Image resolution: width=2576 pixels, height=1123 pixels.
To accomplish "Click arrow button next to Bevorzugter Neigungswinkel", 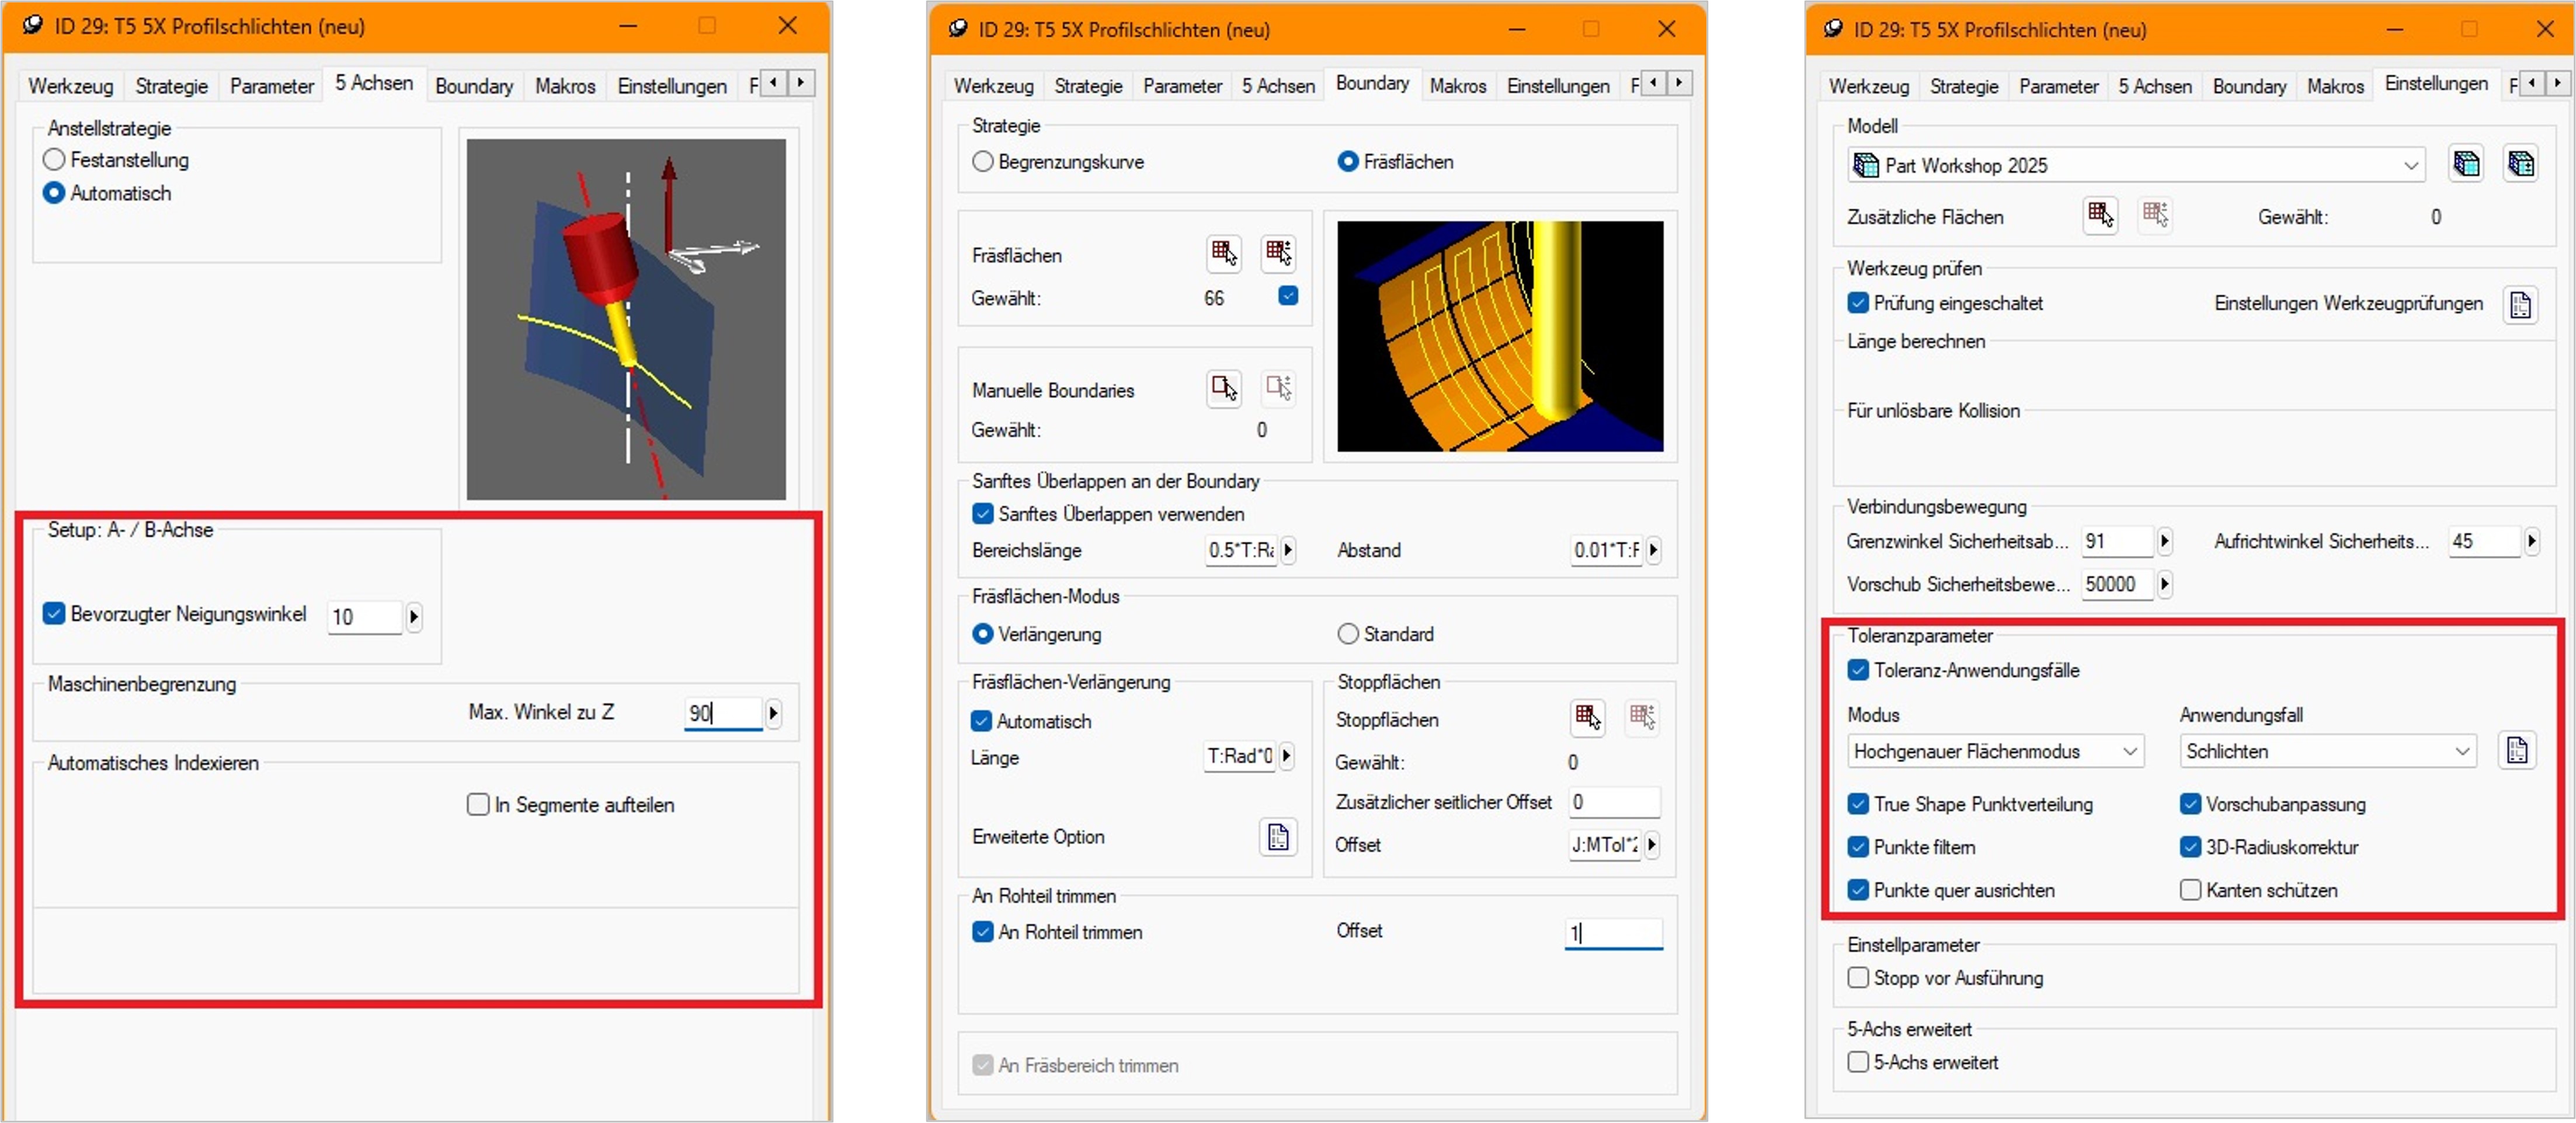I will 414,617.
